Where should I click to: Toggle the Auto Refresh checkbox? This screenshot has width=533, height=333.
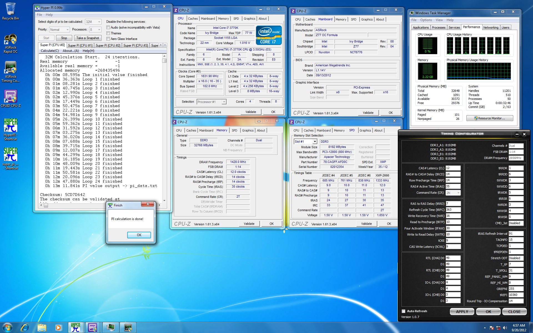pos(404,311)
